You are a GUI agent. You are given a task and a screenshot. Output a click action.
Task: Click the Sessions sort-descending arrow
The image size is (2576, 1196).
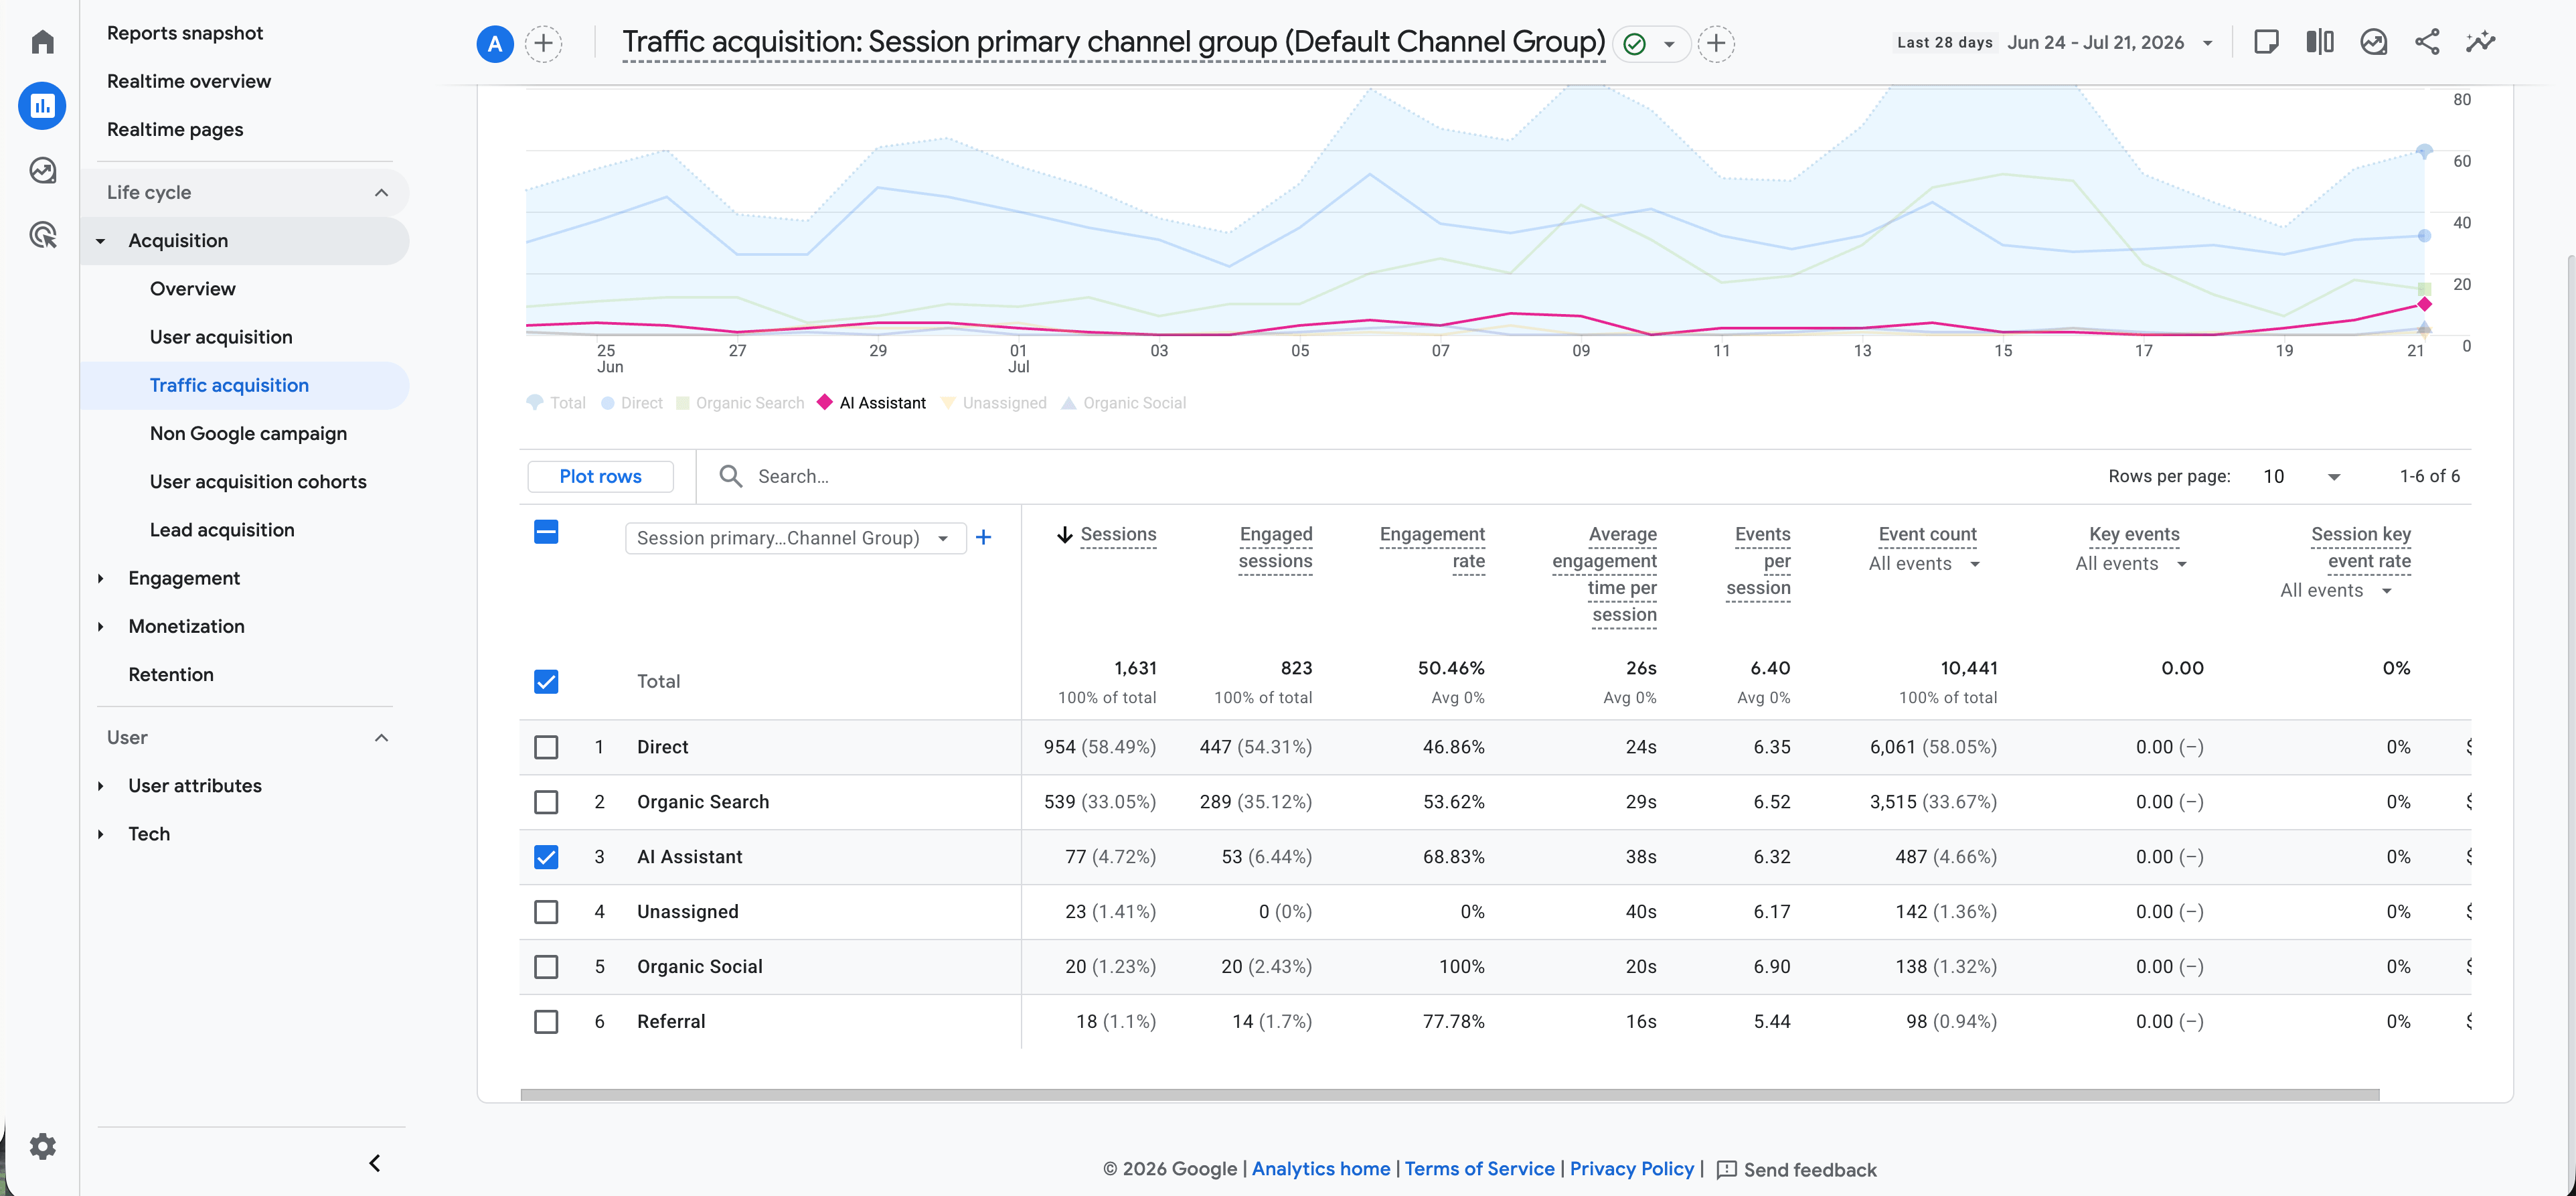coord(1065,535)
